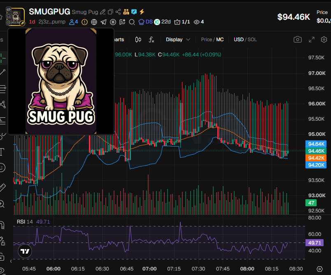Select the brush drawing tool
This screenshot has height=275, width=331.
coord(3,136)
